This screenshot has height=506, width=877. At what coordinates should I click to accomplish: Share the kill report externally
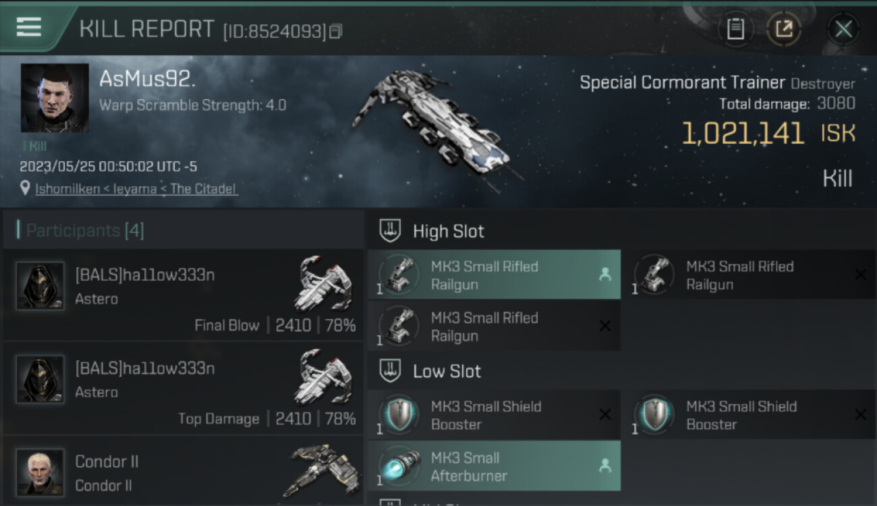pos(783,29)
